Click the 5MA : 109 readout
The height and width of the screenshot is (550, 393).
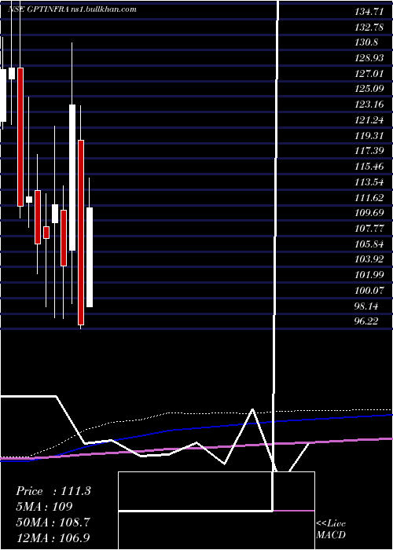pos(44,507)
